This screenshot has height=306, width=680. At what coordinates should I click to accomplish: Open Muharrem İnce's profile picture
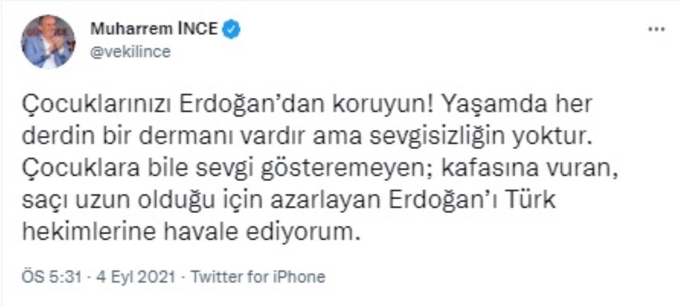[x=48, y=41]
